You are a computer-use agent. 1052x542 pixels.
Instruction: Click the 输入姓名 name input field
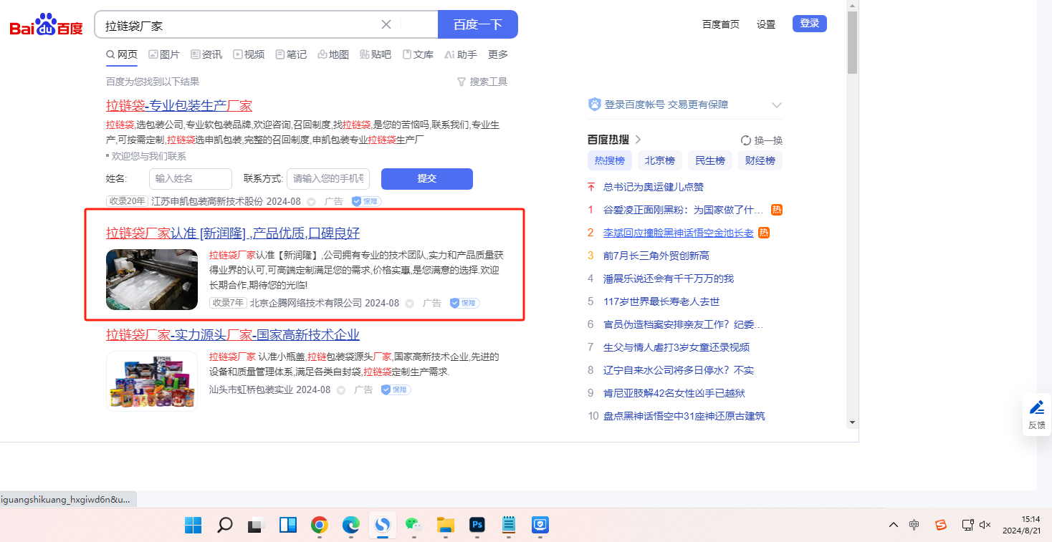[x=190, y=178]
